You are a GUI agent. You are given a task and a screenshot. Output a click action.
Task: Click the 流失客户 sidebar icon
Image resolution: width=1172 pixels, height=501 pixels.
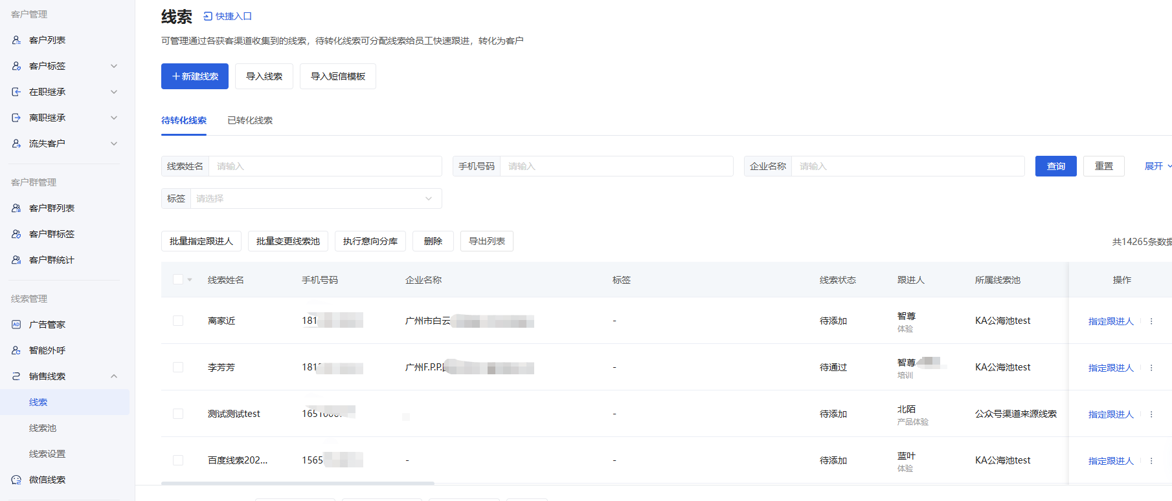[x=16, y=144]
